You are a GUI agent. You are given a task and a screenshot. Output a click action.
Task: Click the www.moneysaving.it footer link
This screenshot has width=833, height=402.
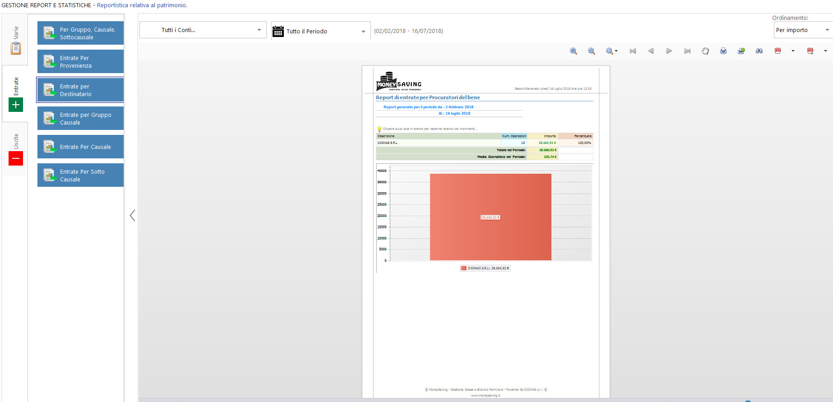tap(486, 395)
